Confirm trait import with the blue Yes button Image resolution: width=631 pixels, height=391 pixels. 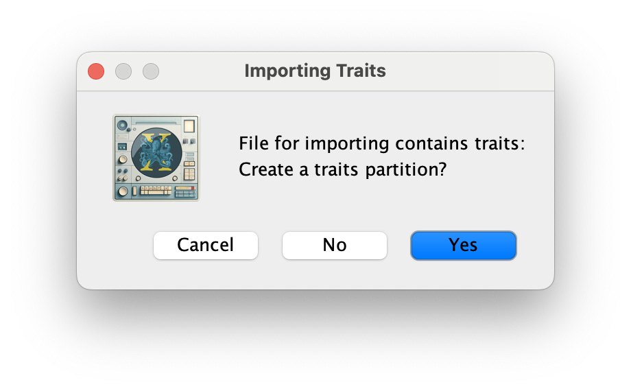pyautogui.click(x=463, y=245)
